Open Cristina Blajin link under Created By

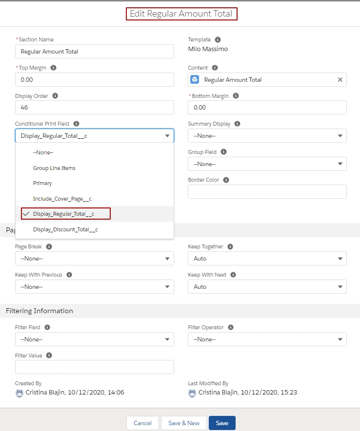tap(46, 392)
